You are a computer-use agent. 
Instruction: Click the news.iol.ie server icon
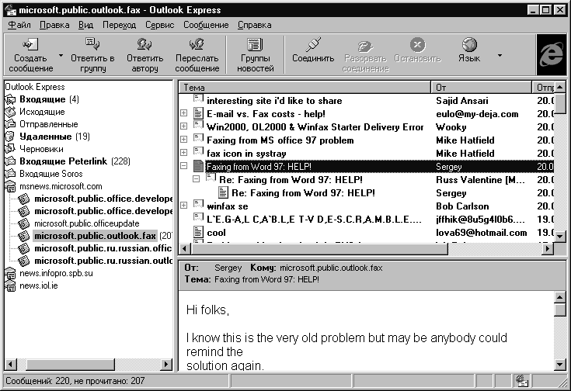[x=11, y=286]
